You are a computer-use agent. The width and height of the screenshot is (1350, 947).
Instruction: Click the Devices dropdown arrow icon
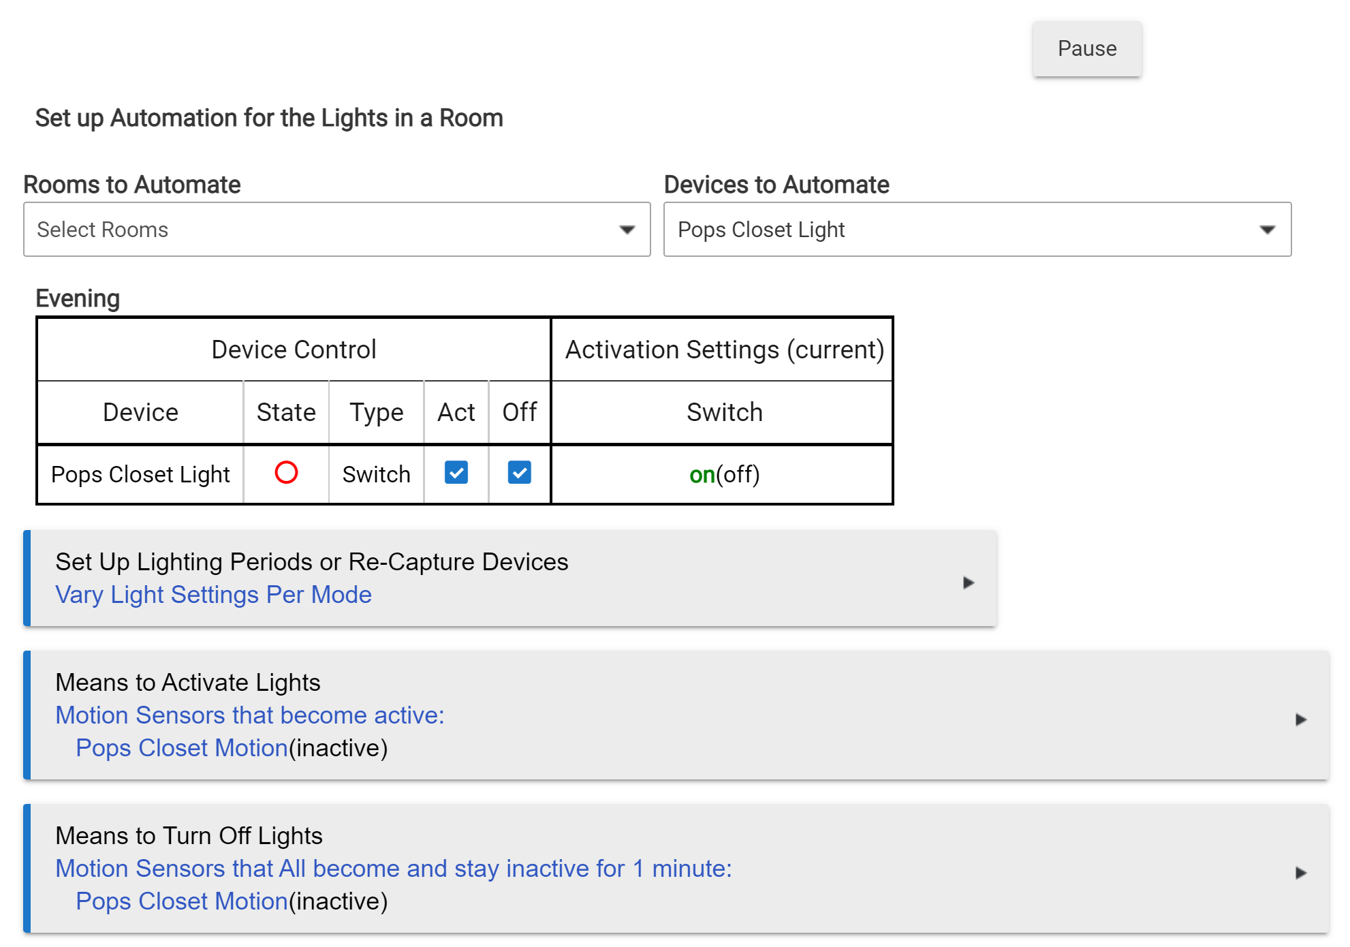1267,230
